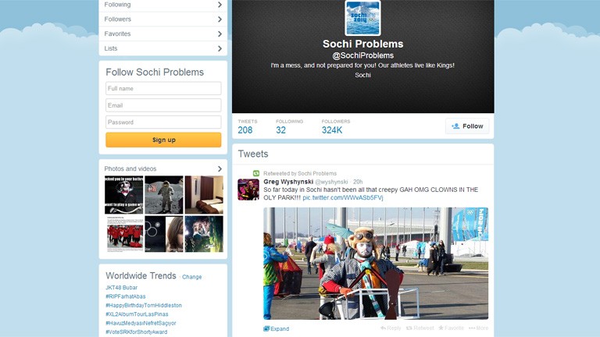Focus the Full name input field
Viewport: 600px width, 337px height.
pyautogui.click(x=163, y=88)
